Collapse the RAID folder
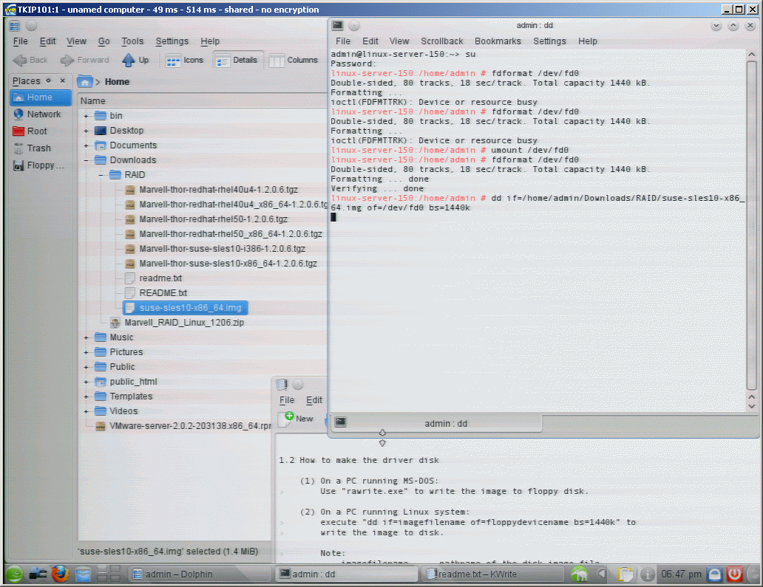 [101, 175]
